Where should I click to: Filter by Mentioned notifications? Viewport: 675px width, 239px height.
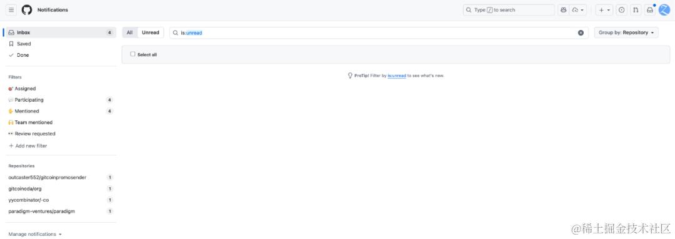(x=61, y=111)
